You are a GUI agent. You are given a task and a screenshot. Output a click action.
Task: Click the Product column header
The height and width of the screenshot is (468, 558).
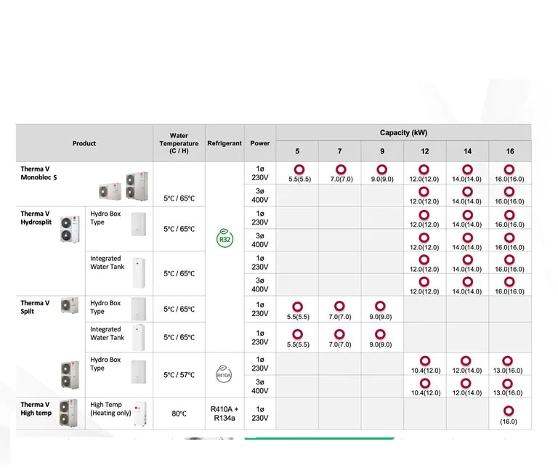(x=84, y=143)
